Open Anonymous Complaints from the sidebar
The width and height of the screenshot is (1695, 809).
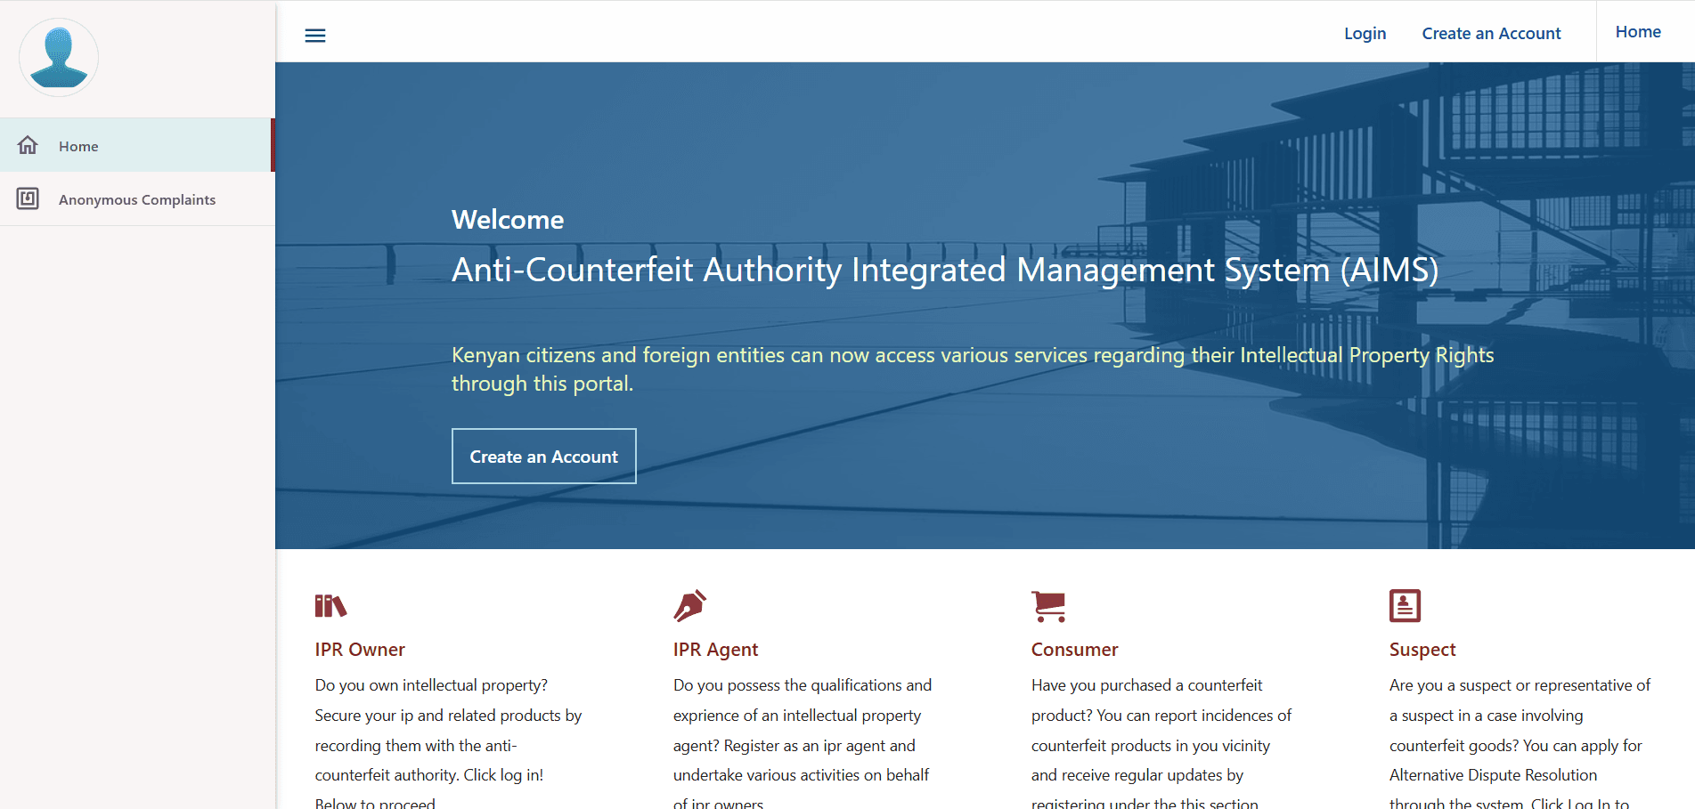click(x=137, y=200)
